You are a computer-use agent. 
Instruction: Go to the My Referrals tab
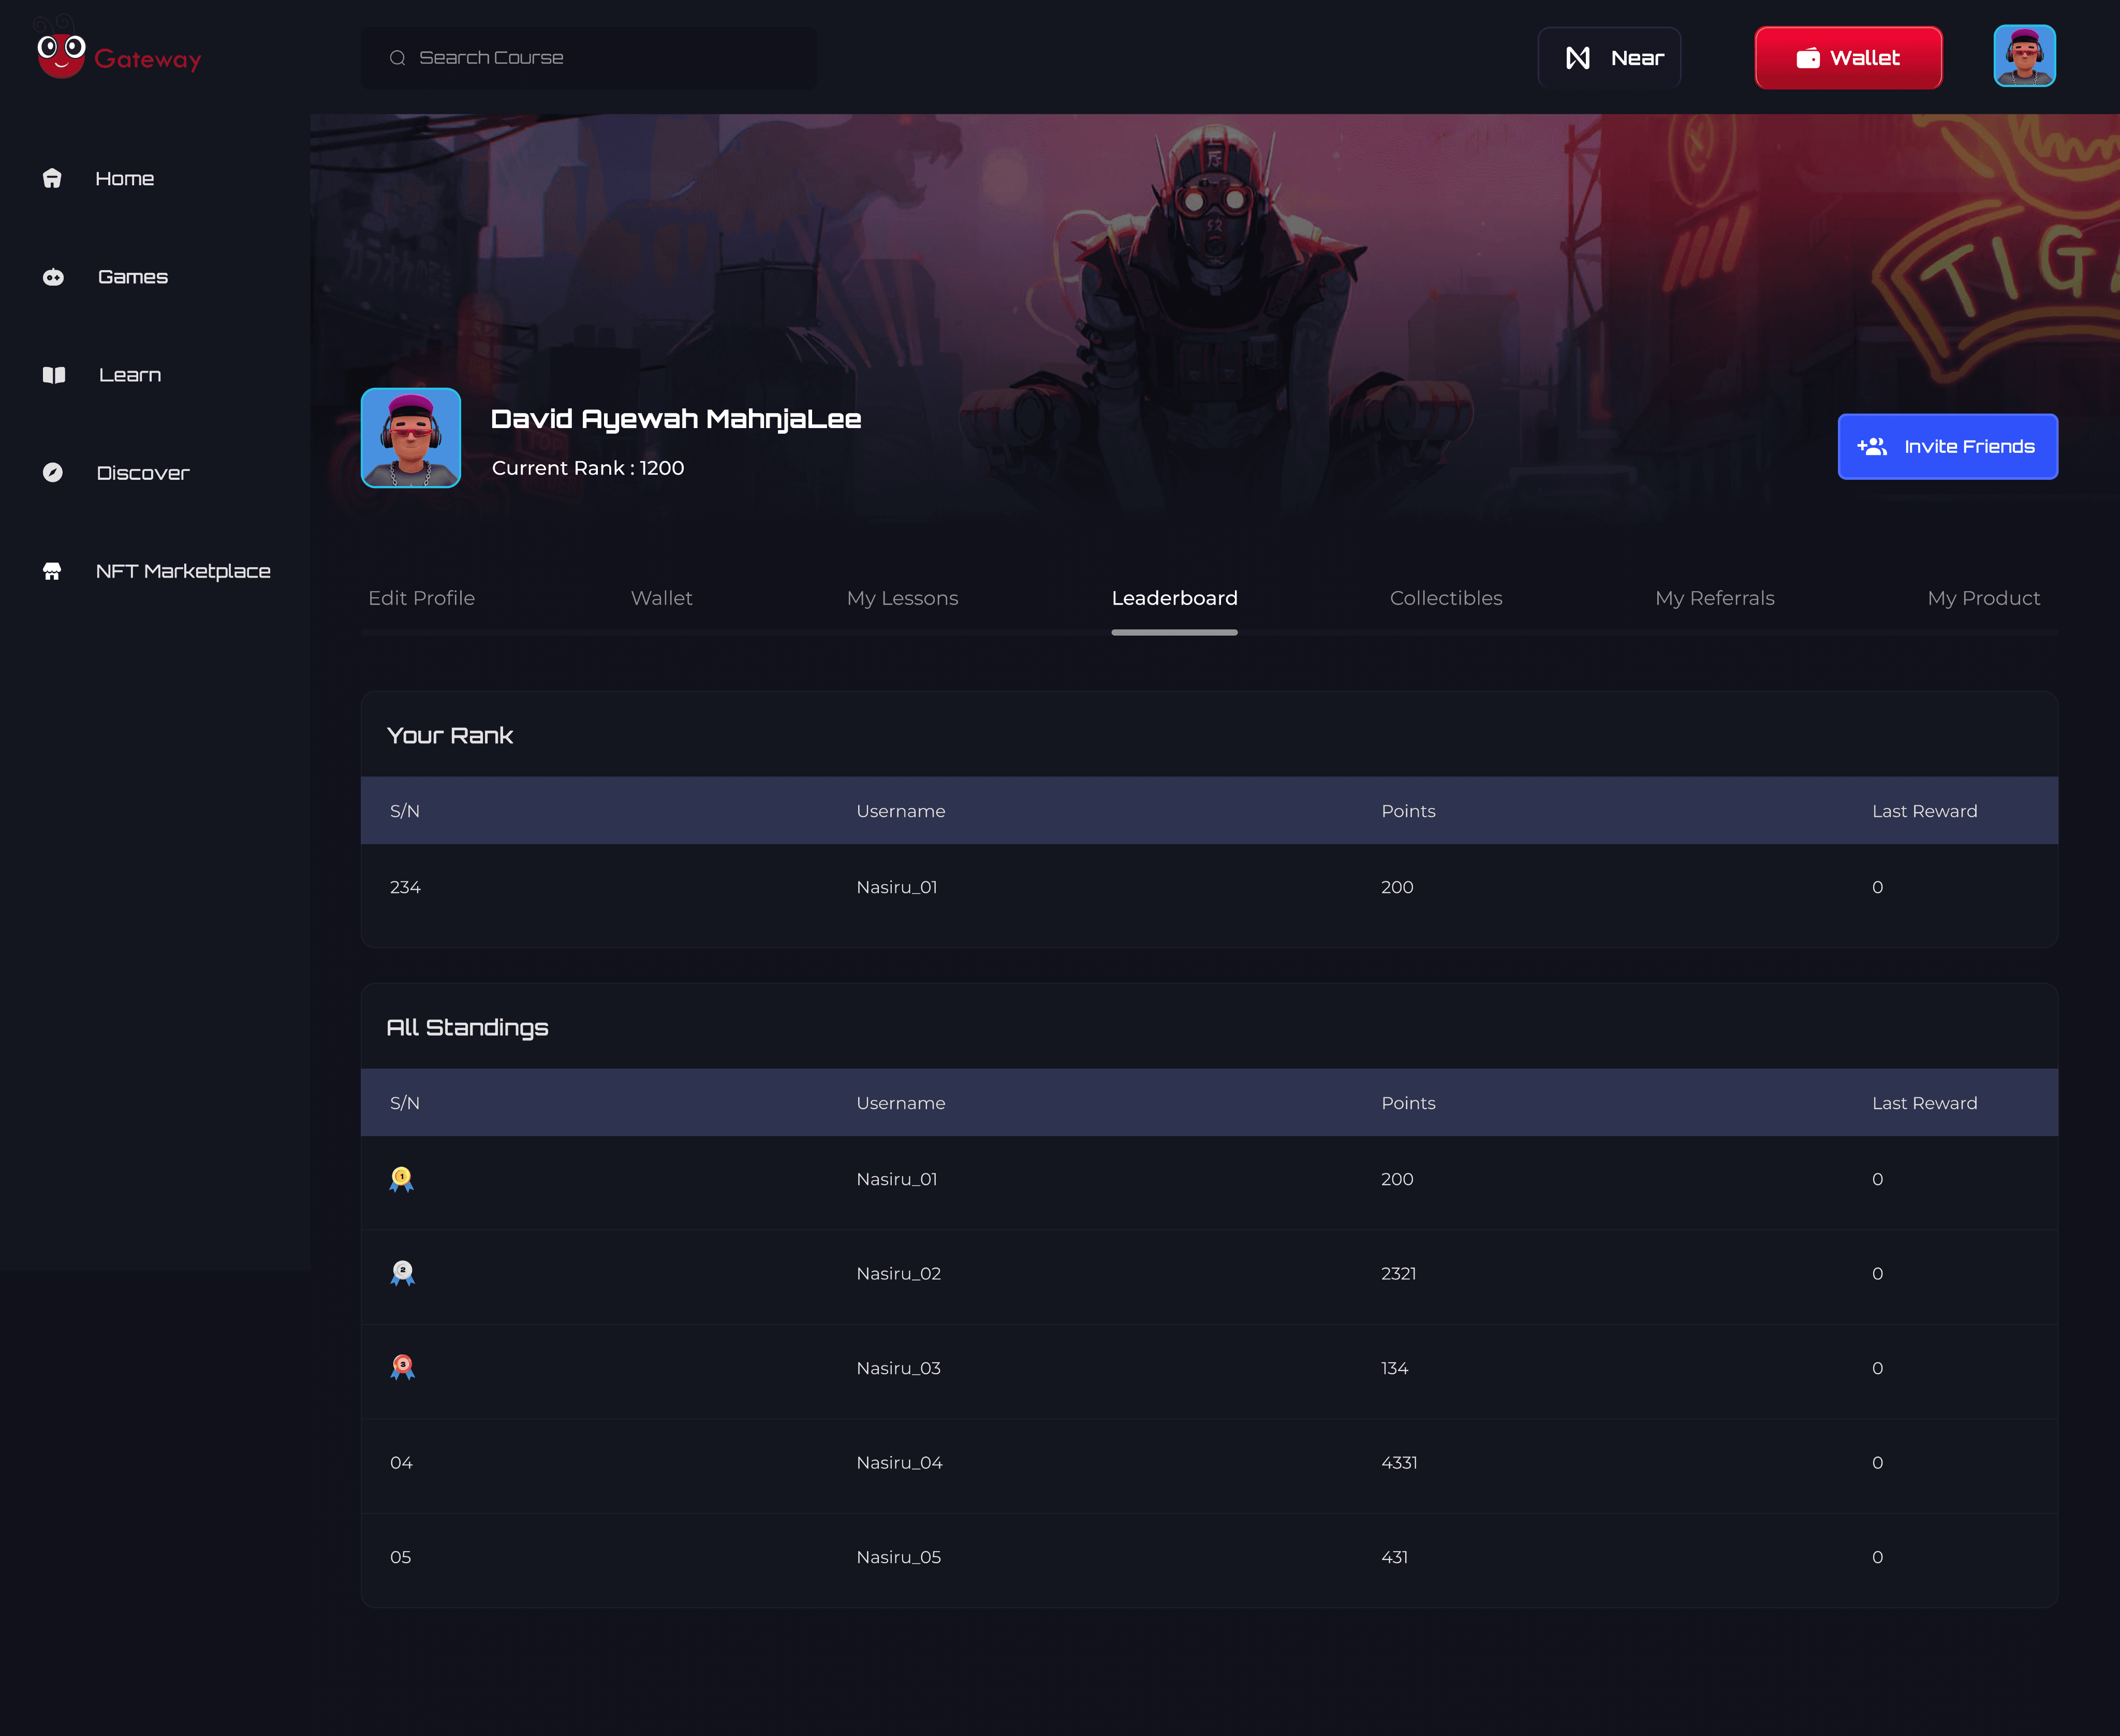[1714, 598]
